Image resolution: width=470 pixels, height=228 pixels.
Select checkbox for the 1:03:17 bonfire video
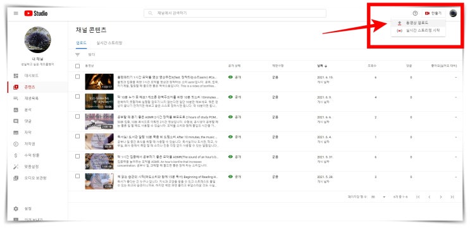[78, 76]
